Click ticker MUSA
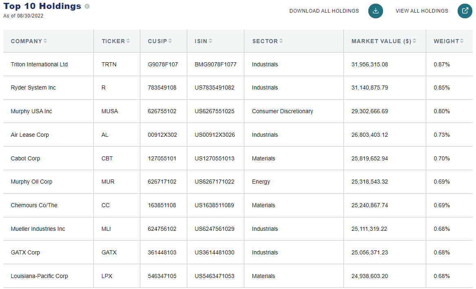Viewport: 476px width, 289px height. [110, 112]
